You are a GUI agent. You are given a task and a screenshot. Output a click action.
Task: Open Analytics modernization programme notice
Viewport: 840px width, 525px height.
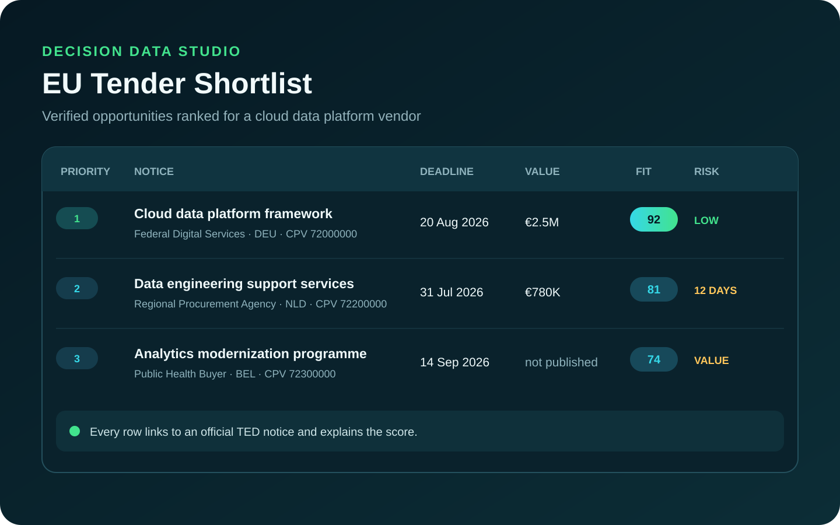click(x=250, y=353)
